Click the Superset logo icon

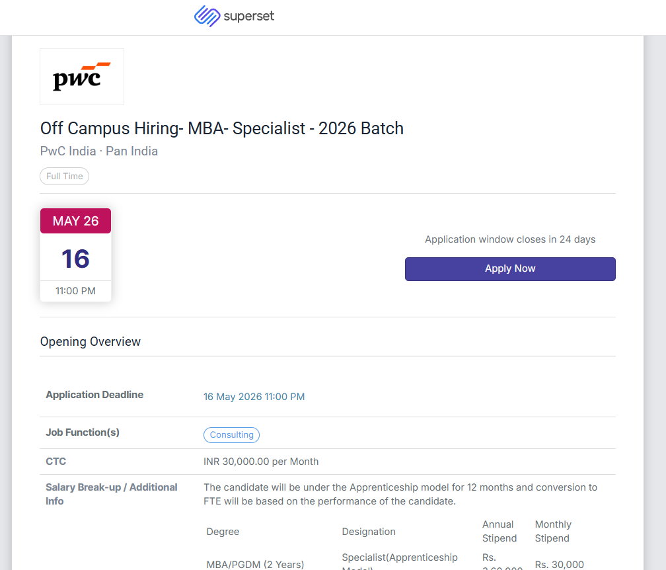[207, 16]
